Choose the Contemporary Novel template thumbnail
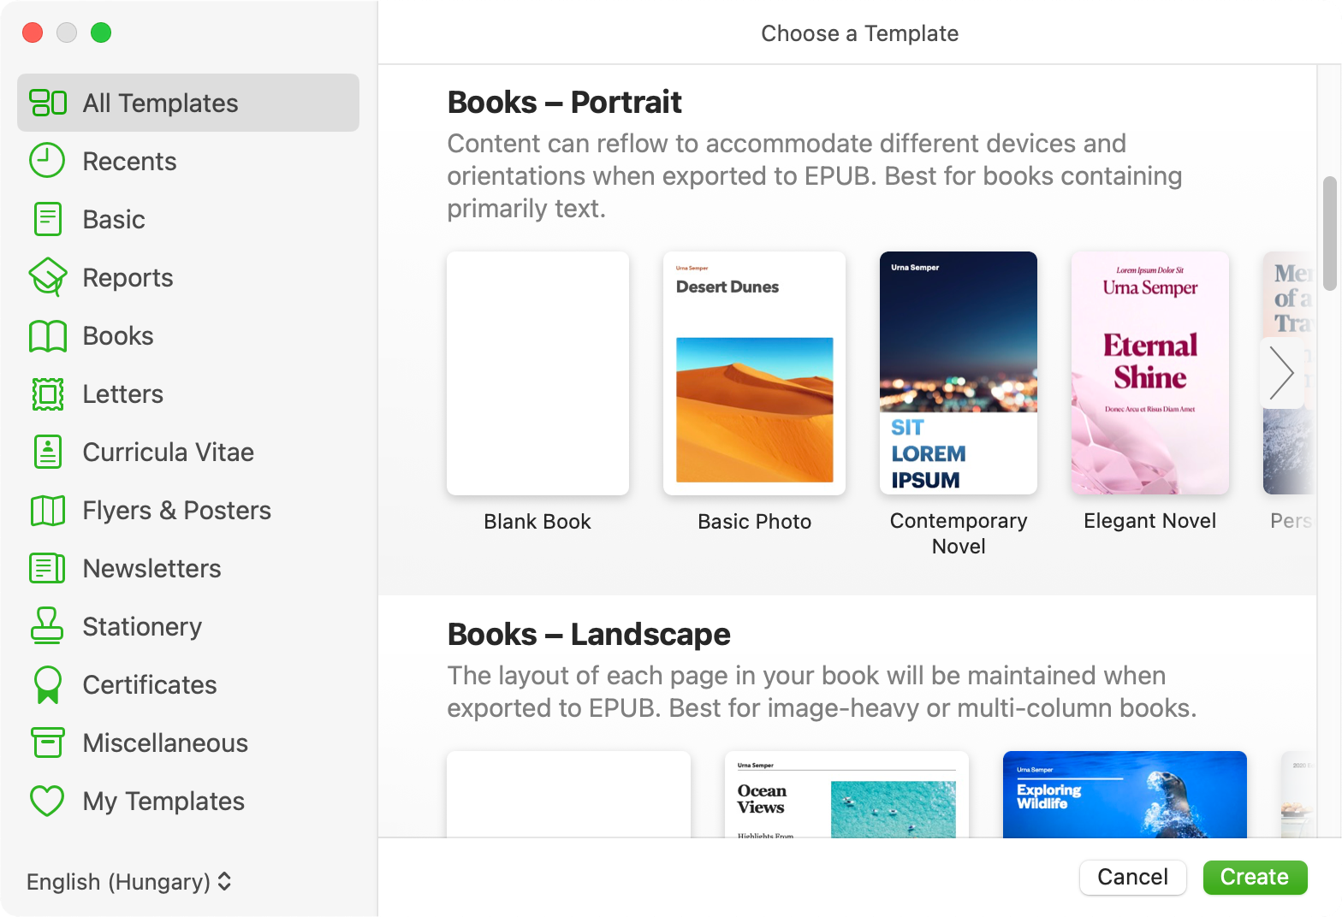Screen dimensions: 1342x917 (x=959, y=373)
